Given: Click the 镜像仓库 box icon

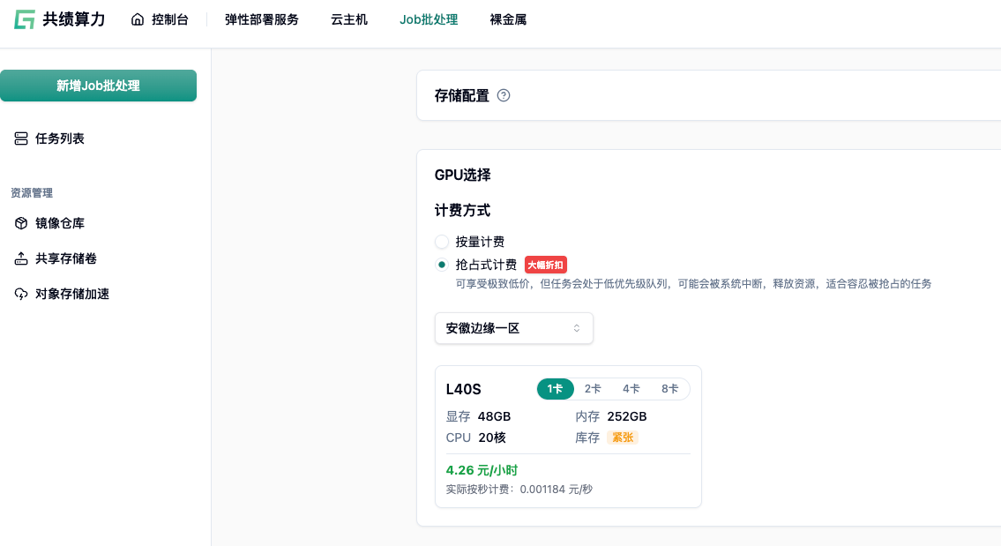Looking at the screenshot, I should pyautogui.click(x=21, y=223).
